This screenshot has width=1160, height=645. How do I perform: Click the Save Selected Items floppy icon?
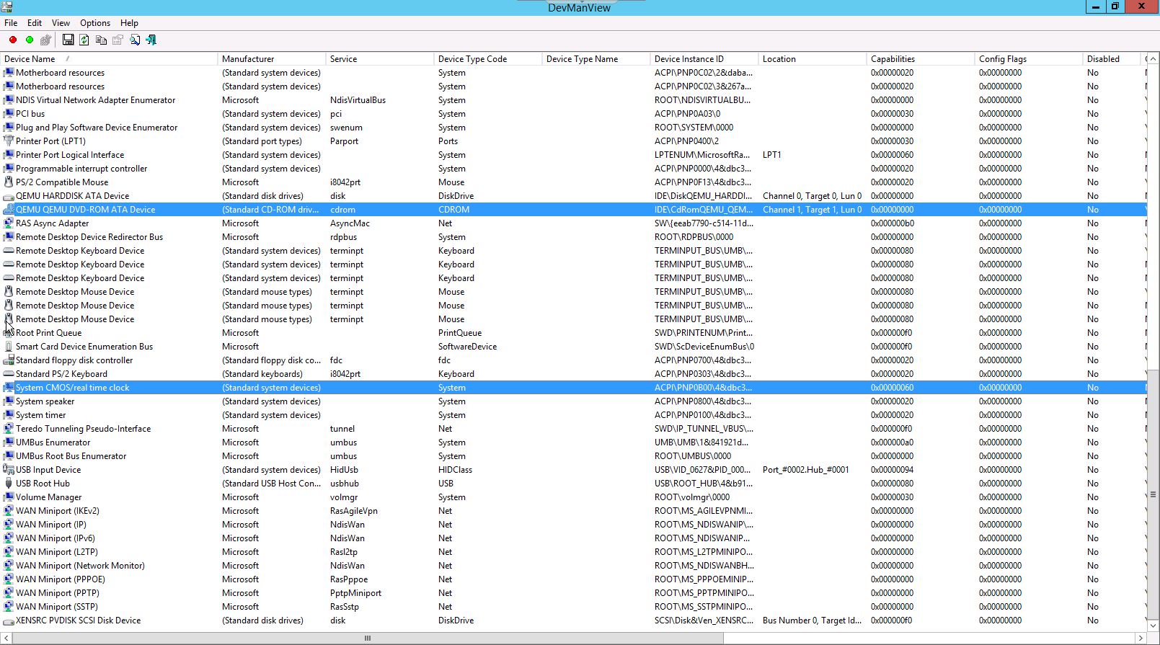[x=68, y=40]
